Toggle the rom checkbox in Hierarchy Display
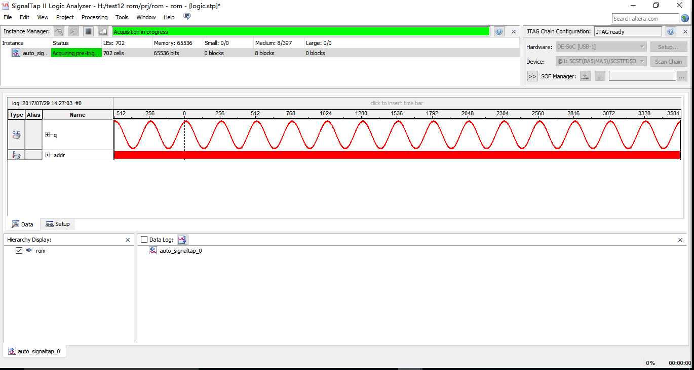The width and height of the screenshot is (694, 370). pos(19,250)
